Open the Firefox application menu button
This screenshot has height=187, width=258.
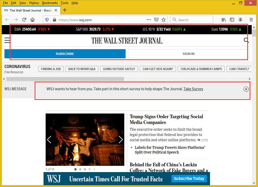(x=251, y=20)
